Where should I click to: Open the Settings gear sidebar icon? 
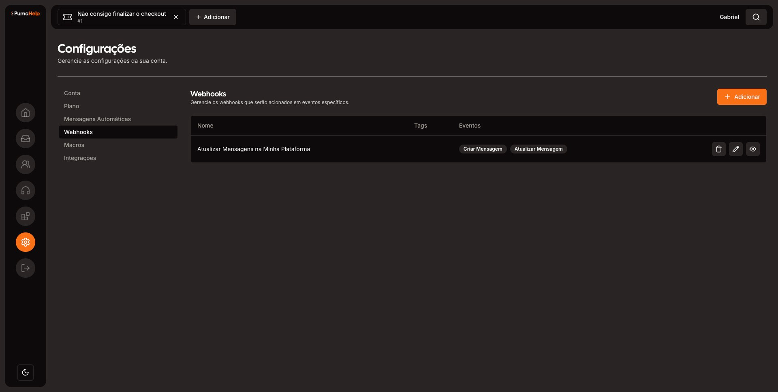26,242
